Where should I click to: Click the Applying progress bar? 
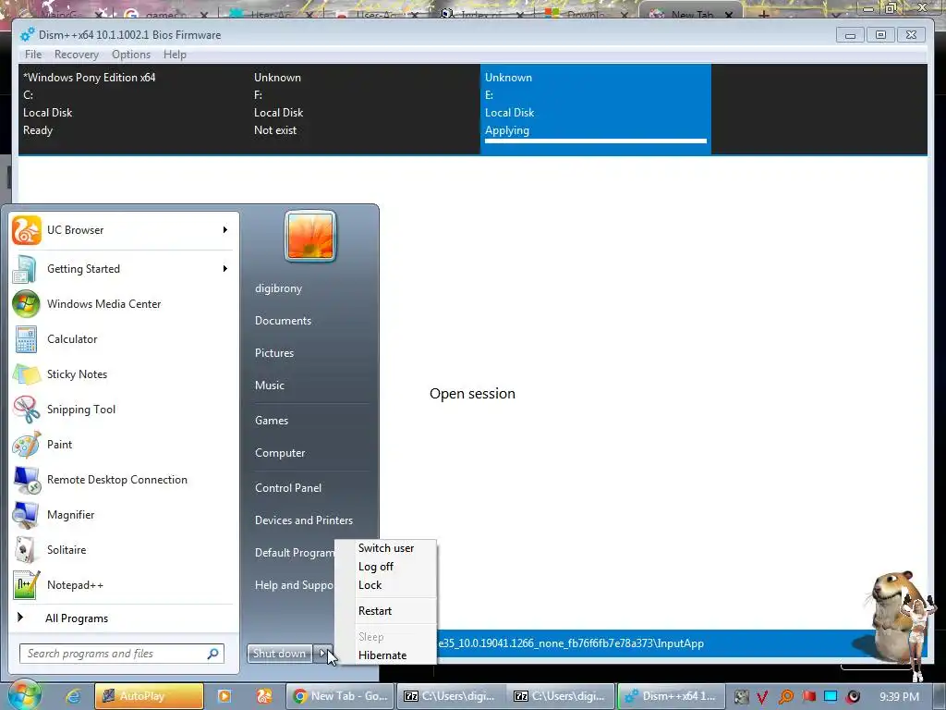596,141
